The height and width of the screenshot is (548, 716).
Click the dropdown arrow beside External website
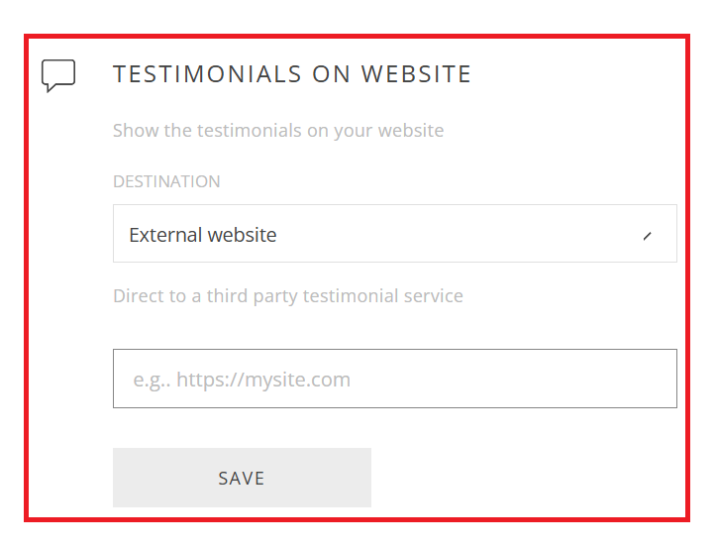point(647,236)
